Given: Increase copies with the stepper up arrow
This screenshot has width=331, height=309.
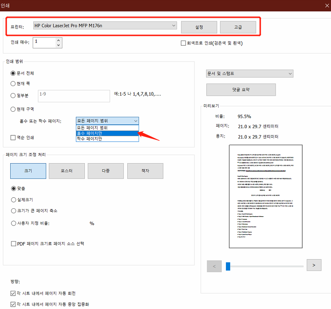Looking at the screenshot, I should 59,40.
